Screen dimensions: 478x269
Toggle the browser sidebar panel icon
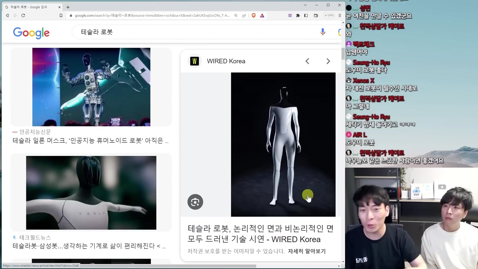coord(306,16)
